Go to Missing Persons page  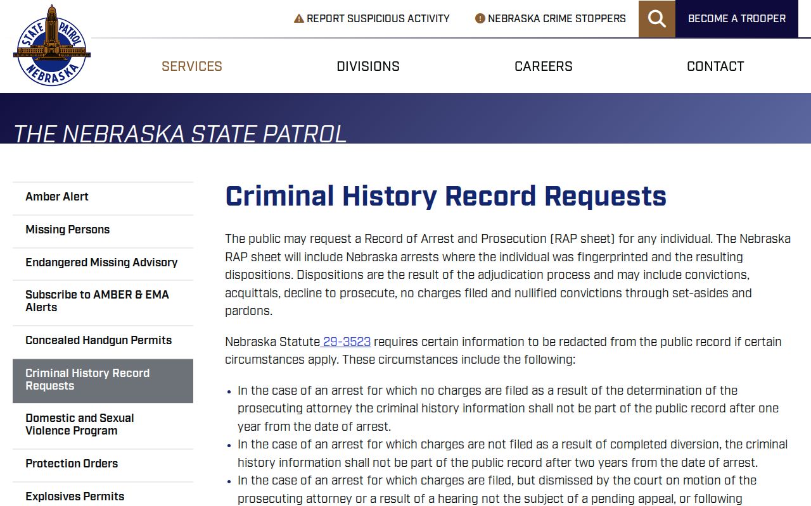pos(103,230)
